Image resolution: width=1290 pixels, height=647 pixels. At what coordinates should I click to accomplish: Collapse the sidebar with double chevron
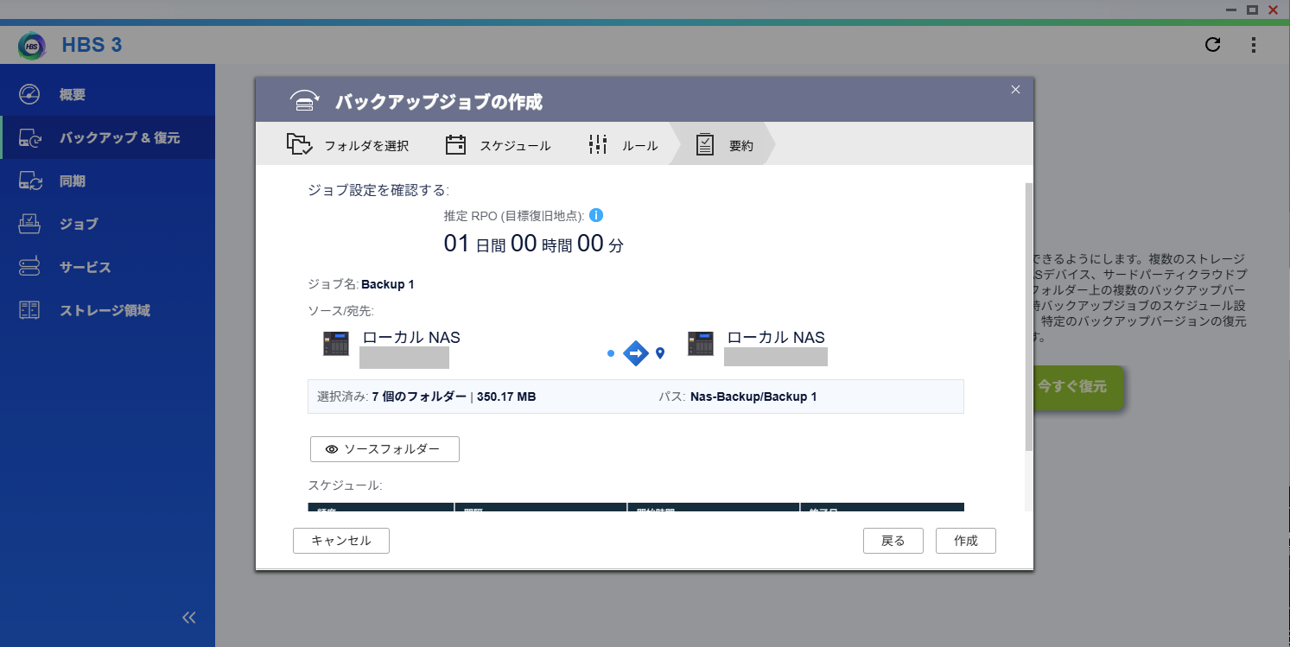click(x=189, y=617)
